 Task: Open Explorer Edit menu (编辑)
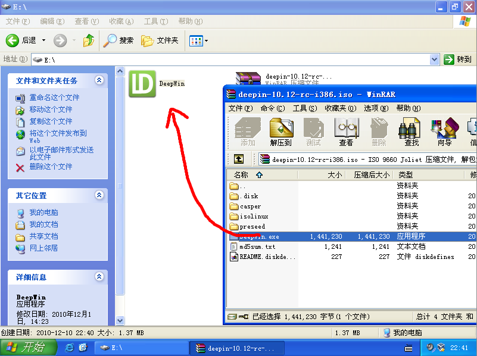(x=52, y=21)
